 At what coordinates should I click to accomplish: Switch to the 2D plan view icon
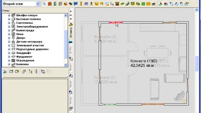coord(160,4)
